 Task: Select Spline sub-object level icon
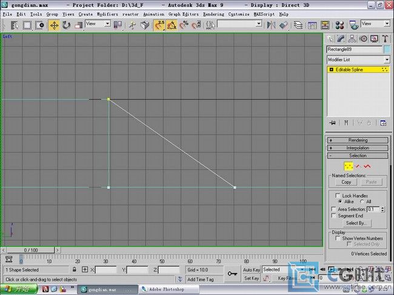[367, 166]
